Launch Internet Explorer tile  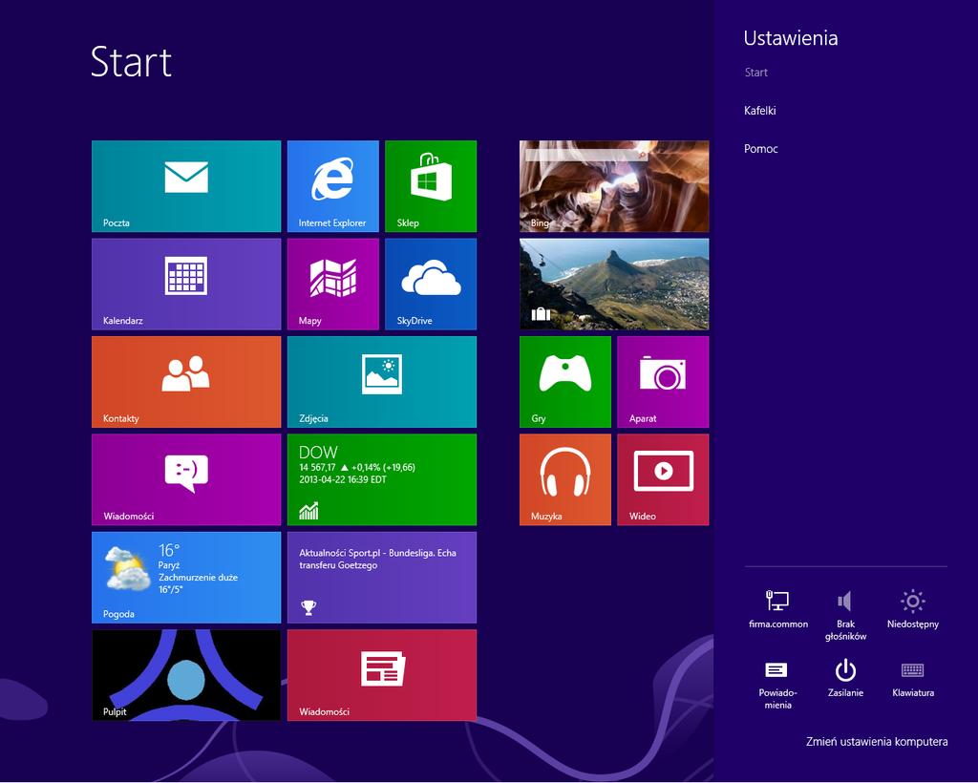[x=333, y=186]
